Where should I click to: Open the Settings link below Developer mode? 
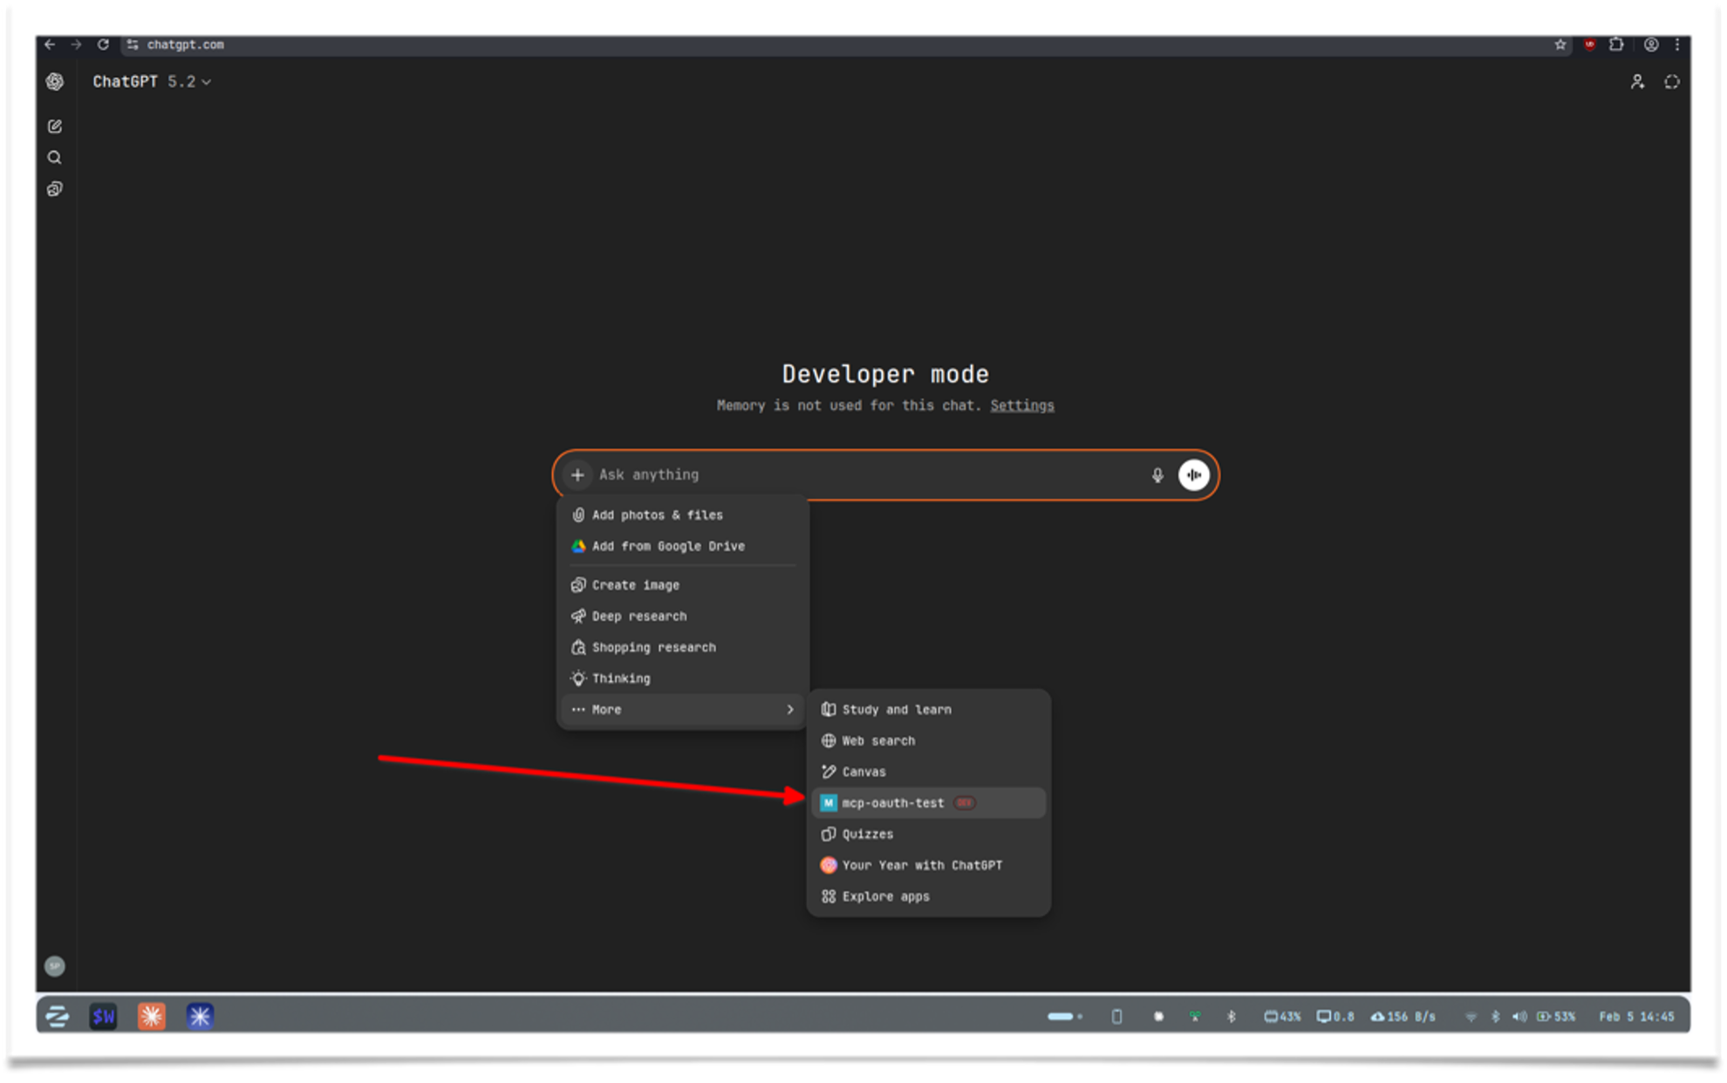coord(1021,405)
